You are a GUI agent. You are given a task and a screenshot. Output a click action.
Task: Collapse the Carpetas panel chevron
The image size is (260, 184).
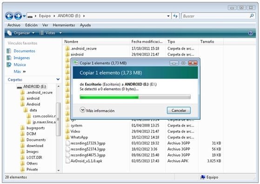point(58,79)
